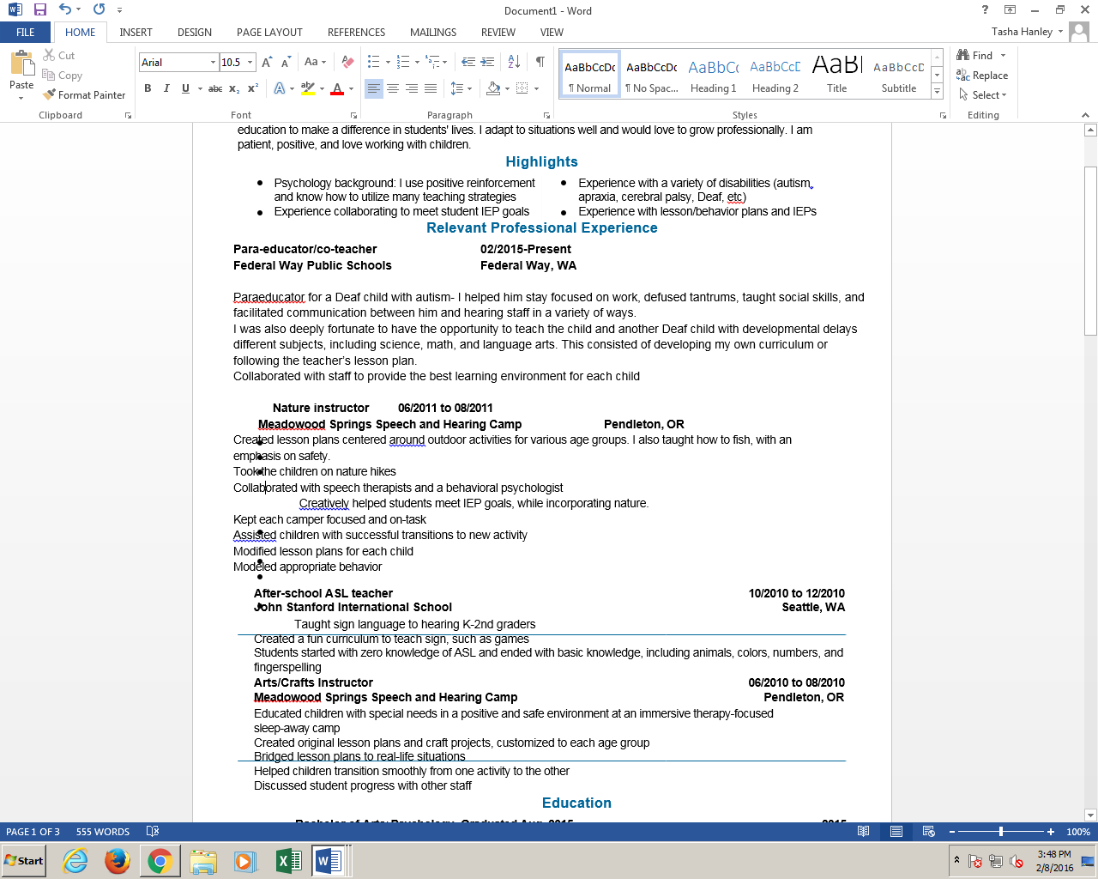Apply the red font color
Screen dimensions: 1098x879
(x=337, y=88)
